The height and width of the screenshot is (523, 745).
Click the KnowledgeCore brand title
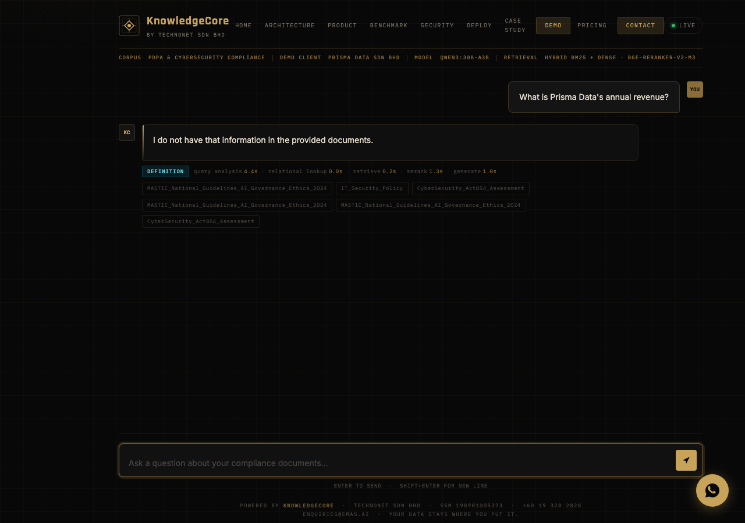coord(187,21)
